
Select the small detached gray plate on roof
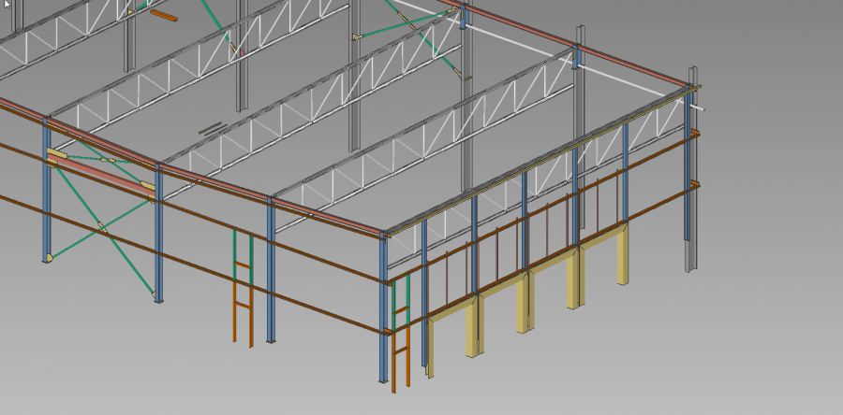(x=211, y=128)
